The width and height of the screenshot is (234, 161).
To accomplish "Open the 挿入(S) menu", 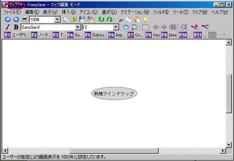I will click(69, 12).
